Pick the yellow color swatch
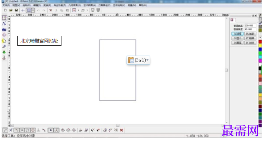Screen dimensions: 266x143 pyautogui.click(x=260, y=45)
